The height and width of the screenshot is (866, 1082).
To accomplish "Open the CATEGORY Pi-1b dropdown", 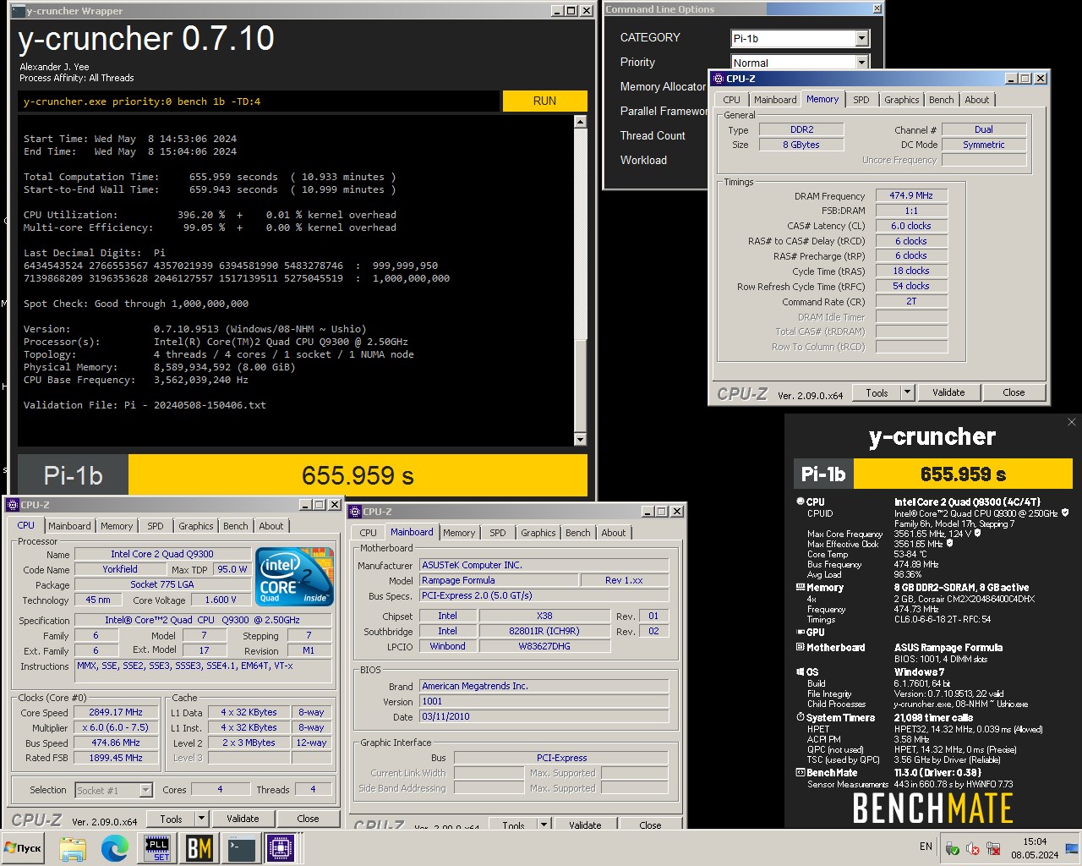I will point(861,38).
